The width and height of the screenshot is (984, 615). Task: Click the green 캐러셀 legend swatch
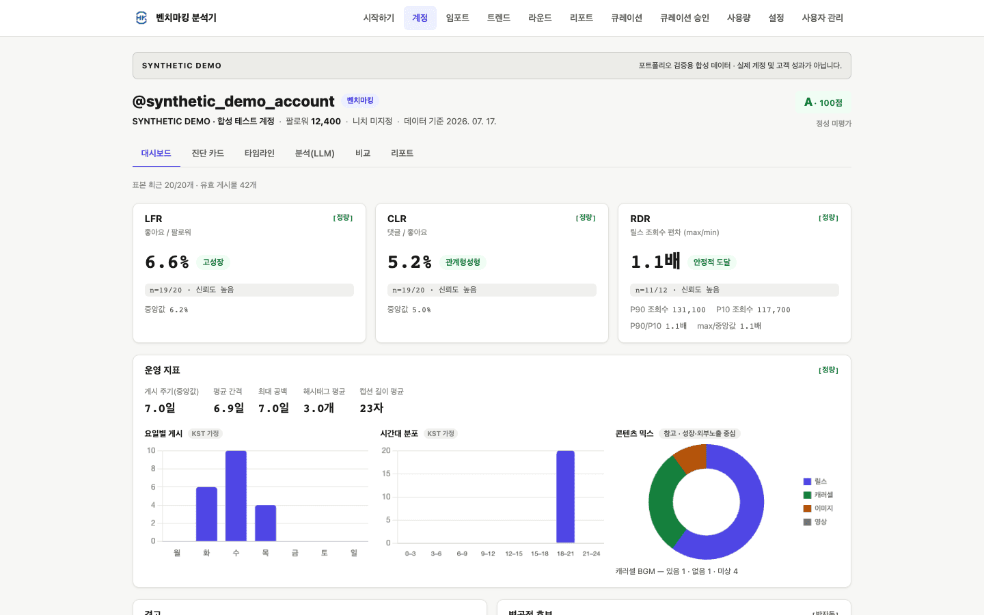tap(807, 495)
